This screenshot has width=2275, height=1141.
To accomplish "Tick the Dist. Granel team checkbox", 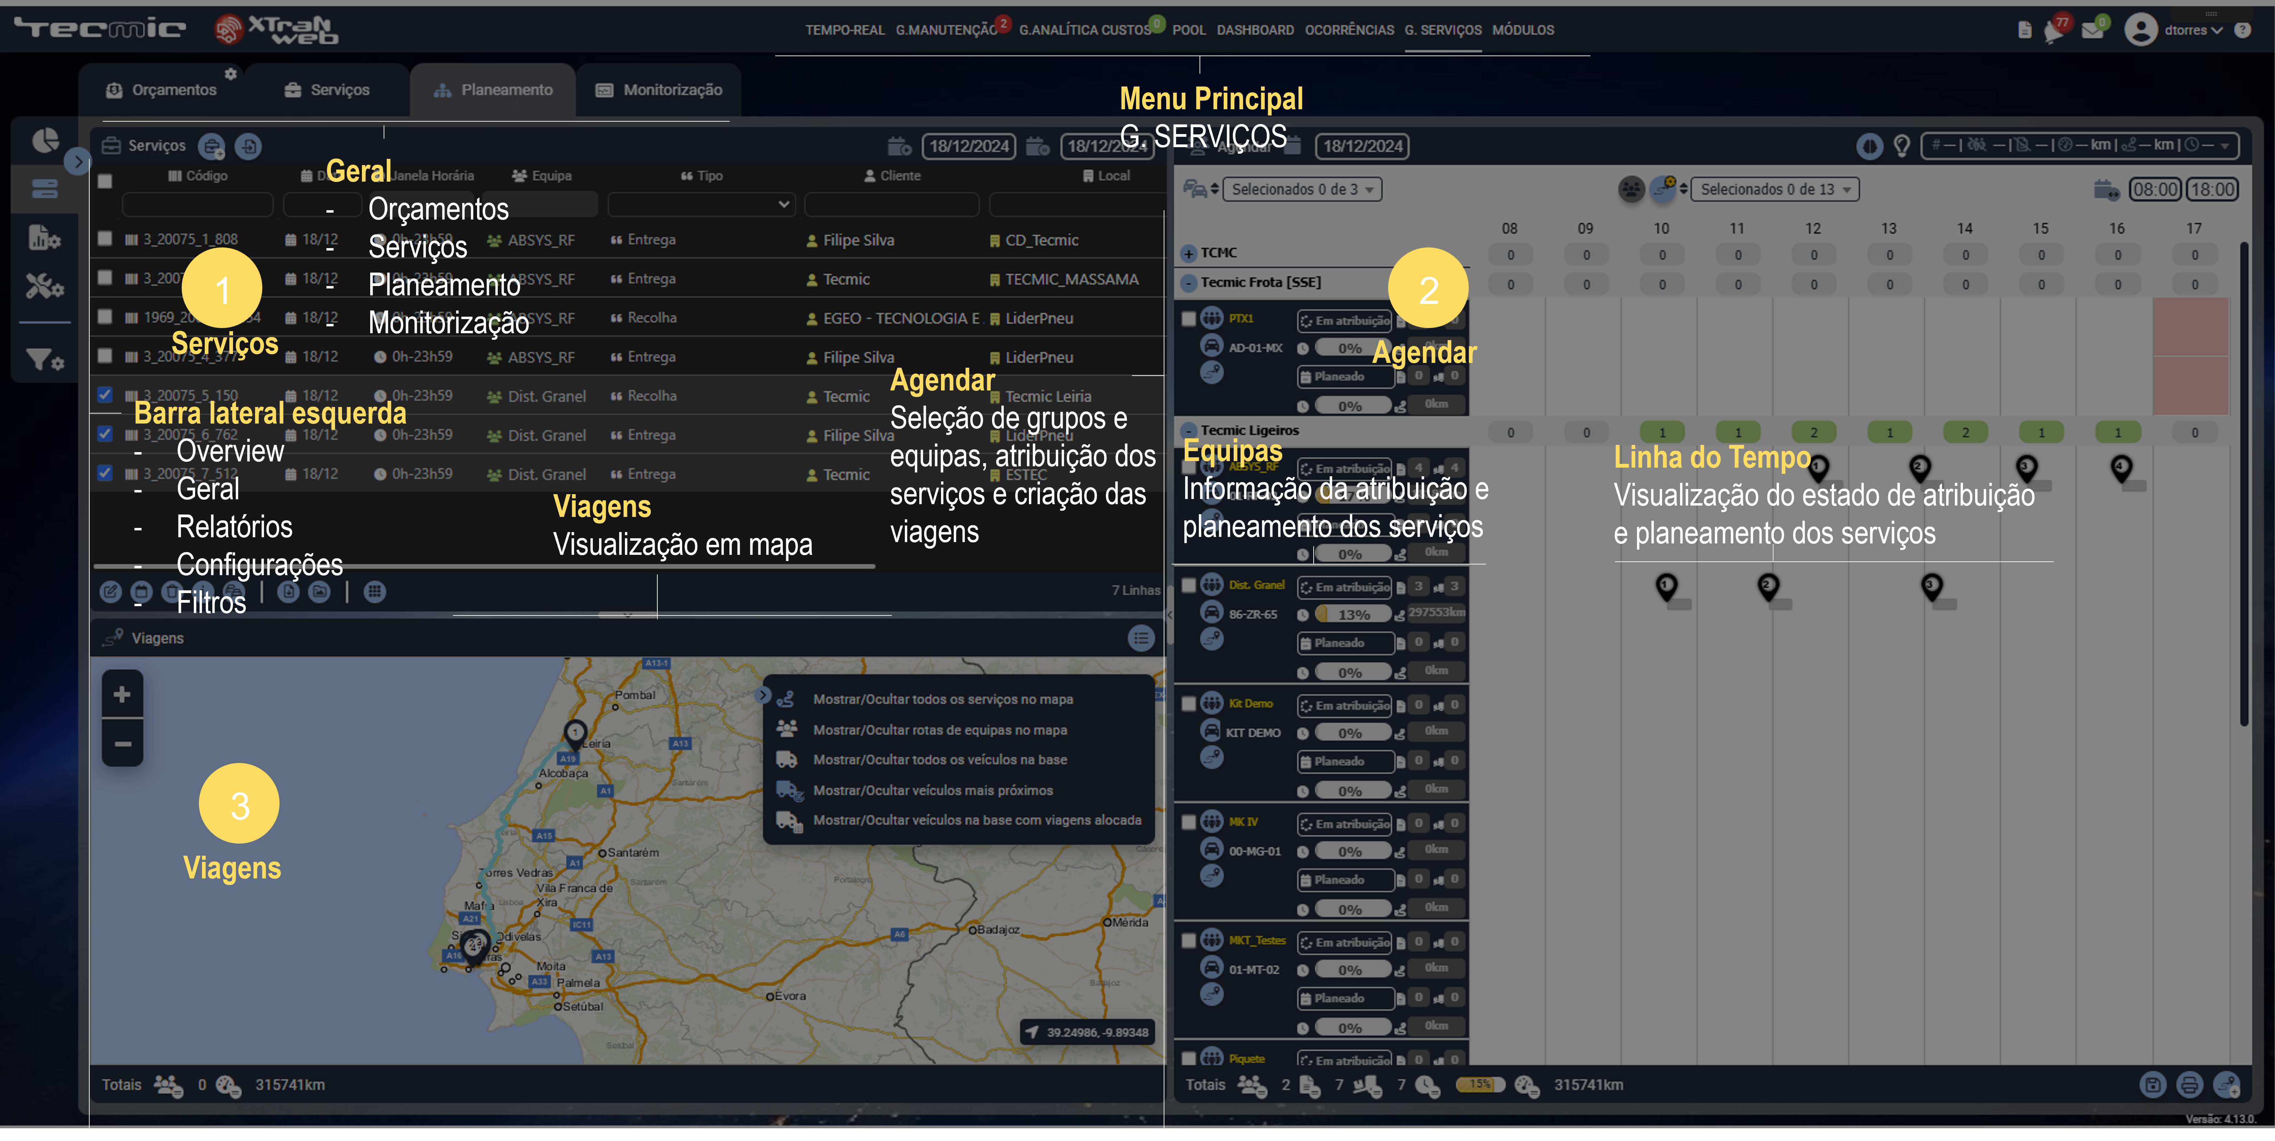I will click(x=1189, y=585).
